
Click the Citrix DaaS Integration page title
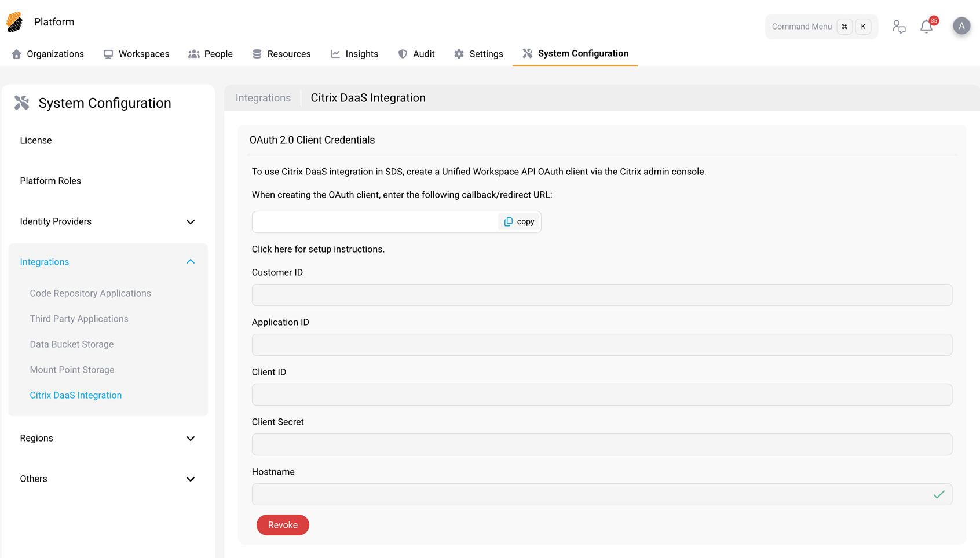tap(368, 98)
